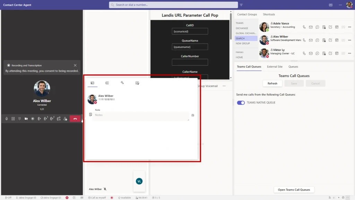This screenshot has width=355, height=200.
Task: Hang up the call with Alex Wilber
Action: (75, 119)
